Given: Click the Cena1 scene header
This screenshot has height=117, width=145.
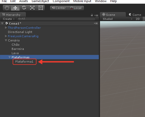Looking at the screenshot, I should (x=50, y=24).
